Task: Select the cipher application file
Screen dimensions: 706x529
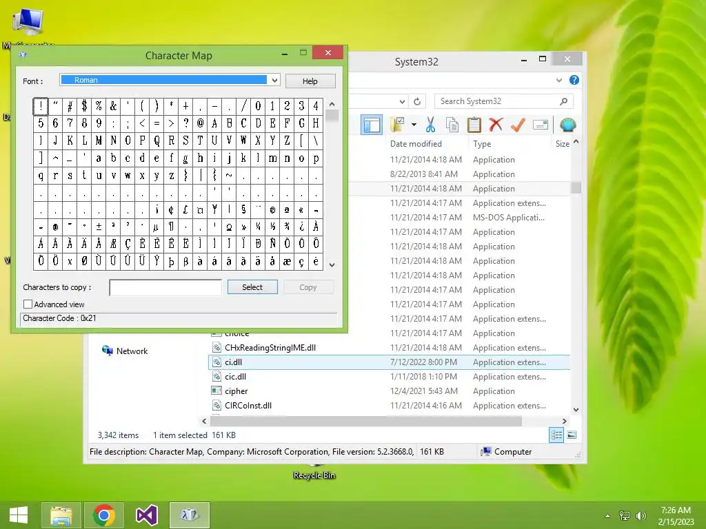Action: click(236, 391)
